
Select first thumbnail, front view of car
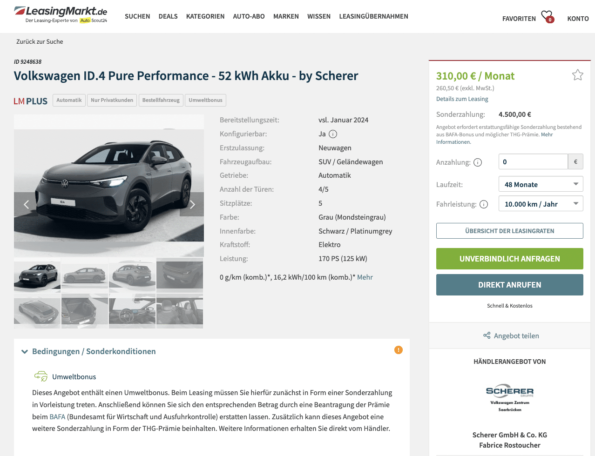37,275
